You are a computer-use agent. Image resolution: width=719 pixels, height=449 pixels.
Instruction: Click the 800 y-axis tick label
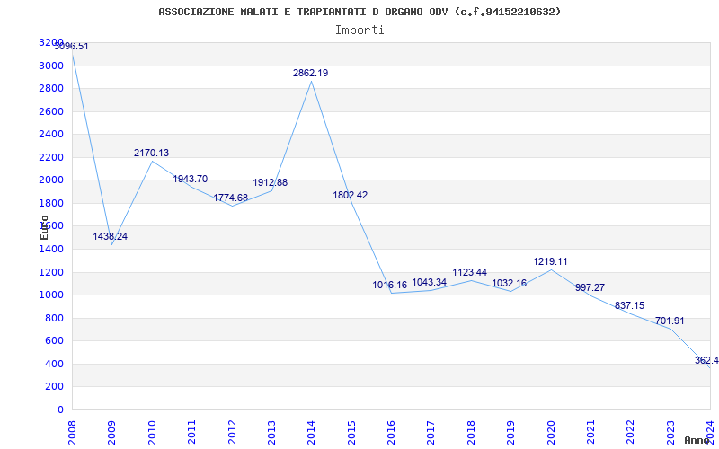(x=55, y=319)
